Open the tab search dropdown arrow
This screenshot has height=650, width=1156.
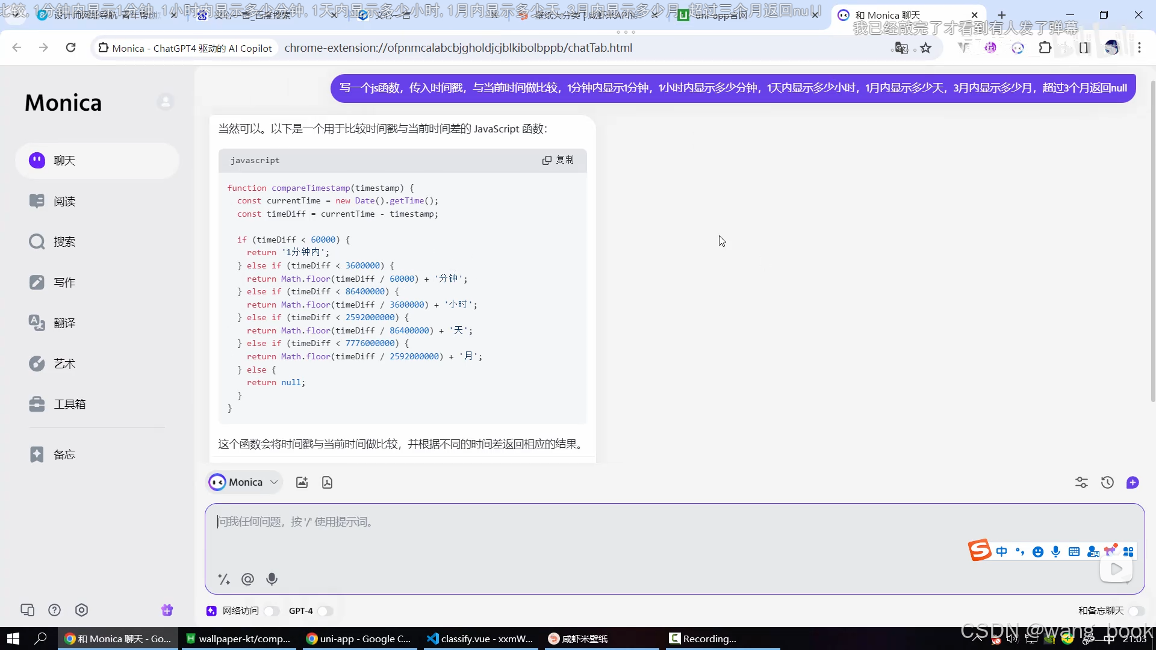(x=16, y=15)
